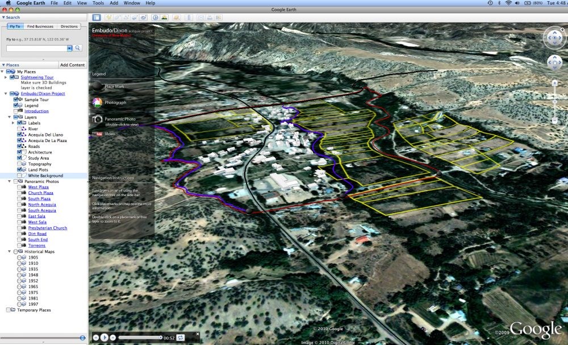Click the volume icon in menu bar
The image size is (568, 345).
coord(517,3)
